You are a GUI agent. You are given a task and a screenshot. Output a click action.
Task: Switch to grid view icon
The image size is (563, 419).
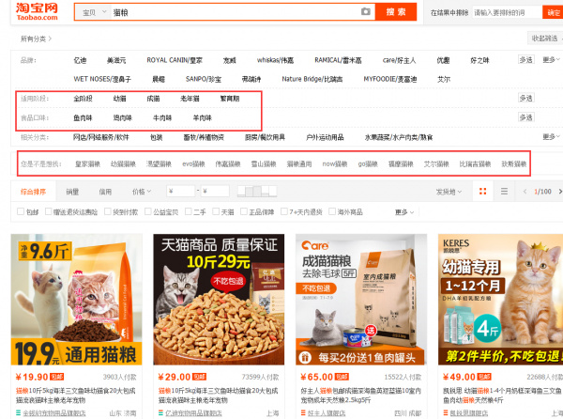tap(483, 191)
